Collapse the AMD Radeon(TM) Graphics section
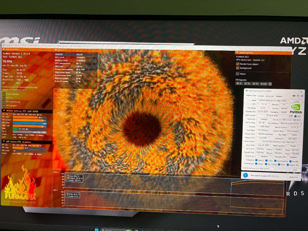Screen dimensions: 308x231 4,141
